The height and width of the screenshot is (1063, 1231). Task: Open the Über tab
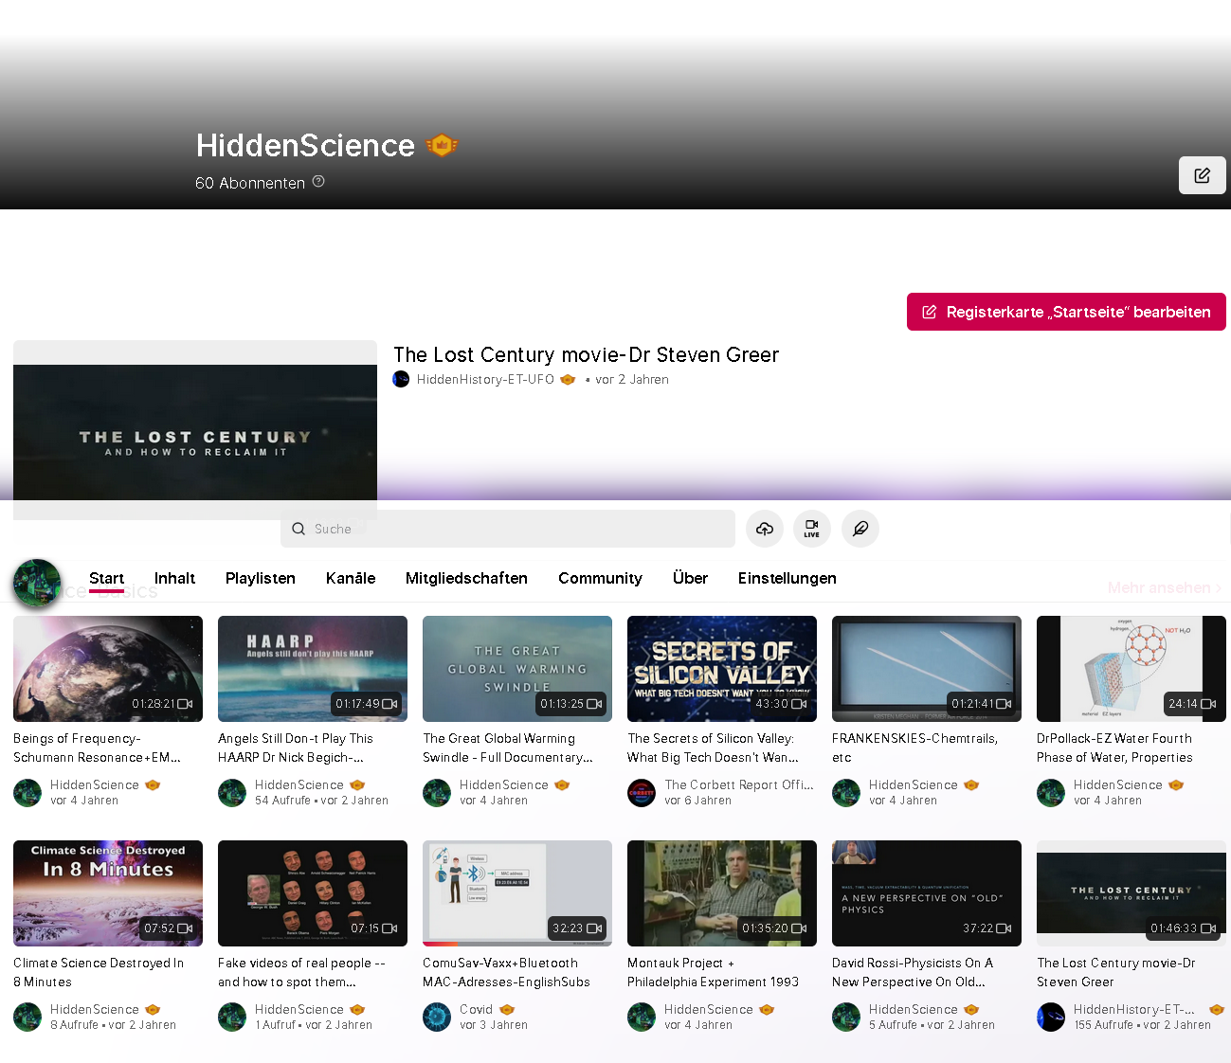click(x=690, y=578)
